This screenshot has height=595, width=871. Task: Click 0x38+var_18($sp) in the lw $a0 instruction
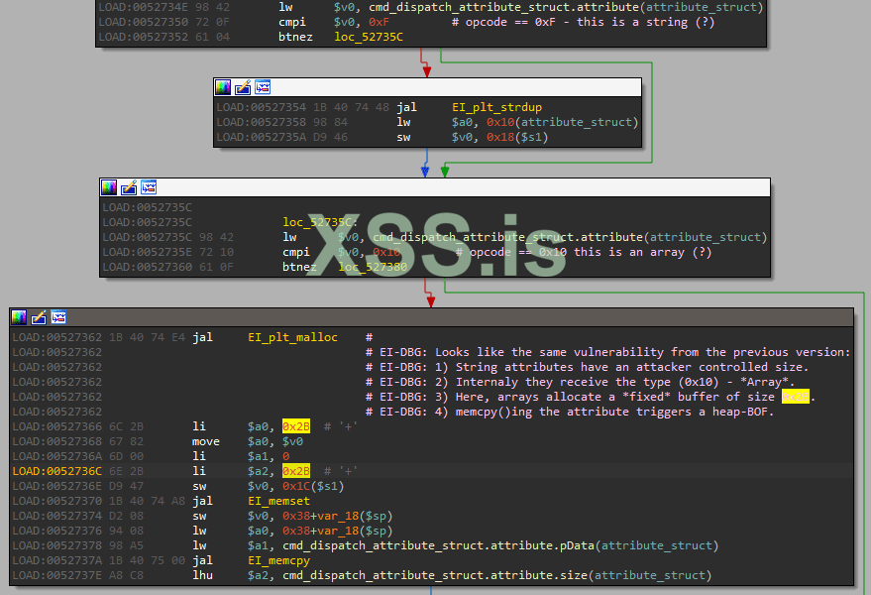pyautogui.click(x=337, y=532)
